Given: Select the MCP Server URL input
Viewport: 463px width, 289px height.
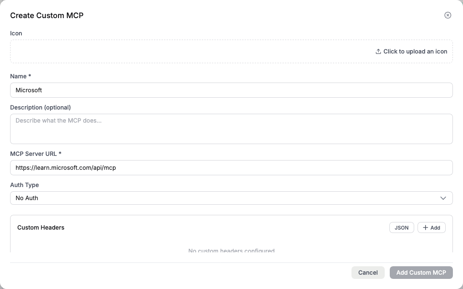Looking at the screenshot, I should tap(231, 168).
